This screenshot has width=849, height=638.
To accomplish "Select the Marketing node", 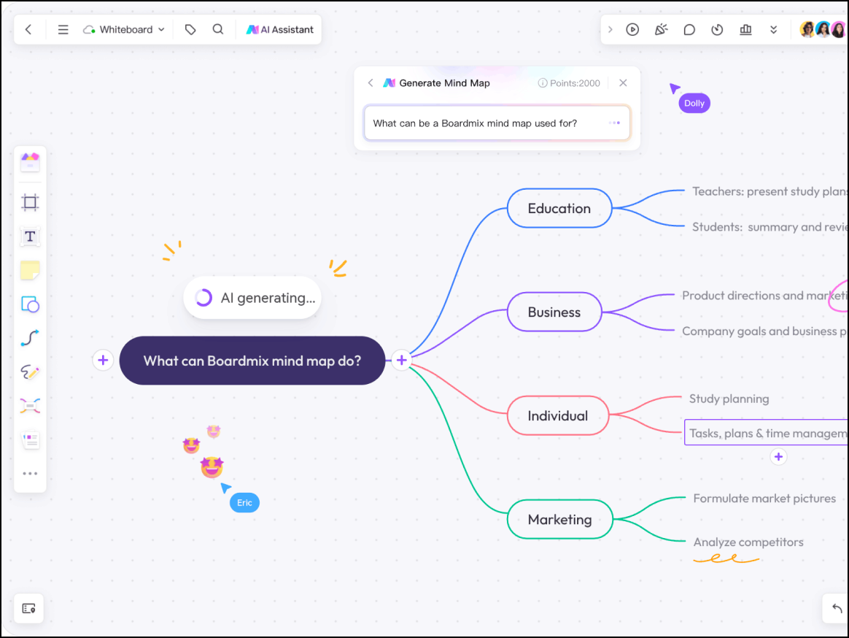I will click(x=560, y=519).
